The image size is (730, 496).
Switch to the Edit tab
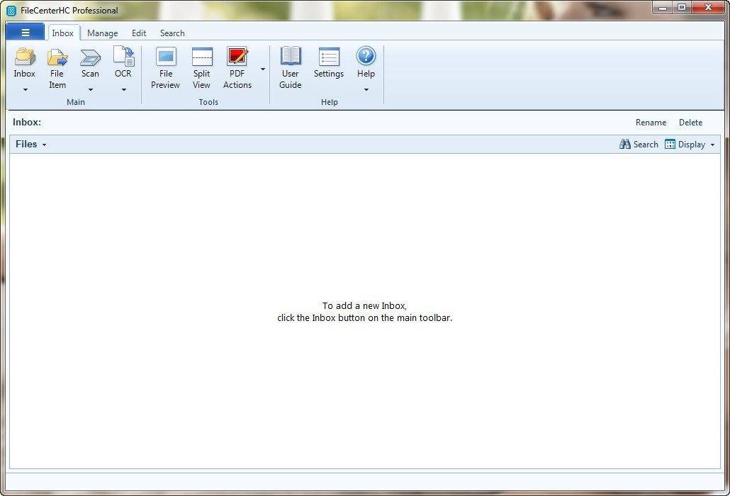click(139, 33)
